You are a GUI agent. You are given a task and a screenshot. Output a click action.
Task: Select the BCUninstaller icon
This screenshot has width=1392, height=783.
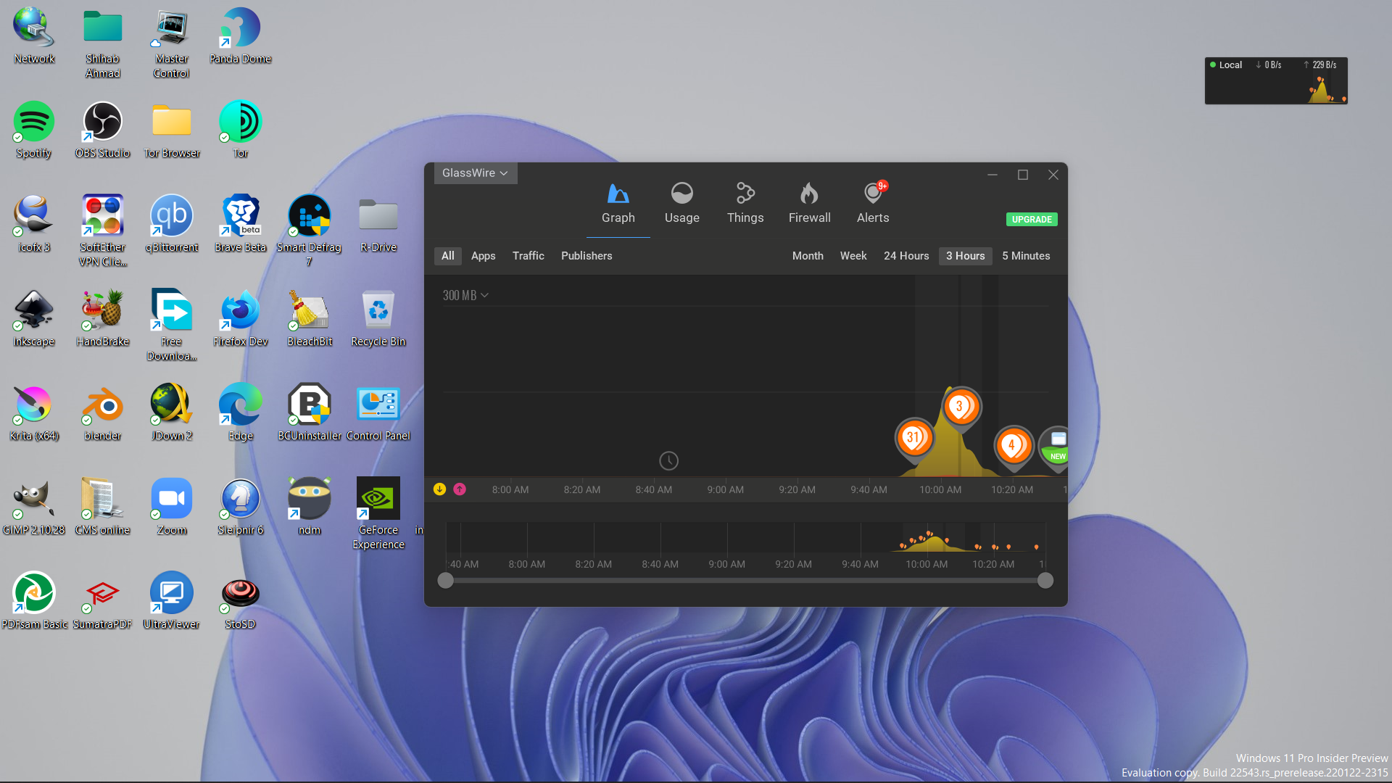pos(310,412)
